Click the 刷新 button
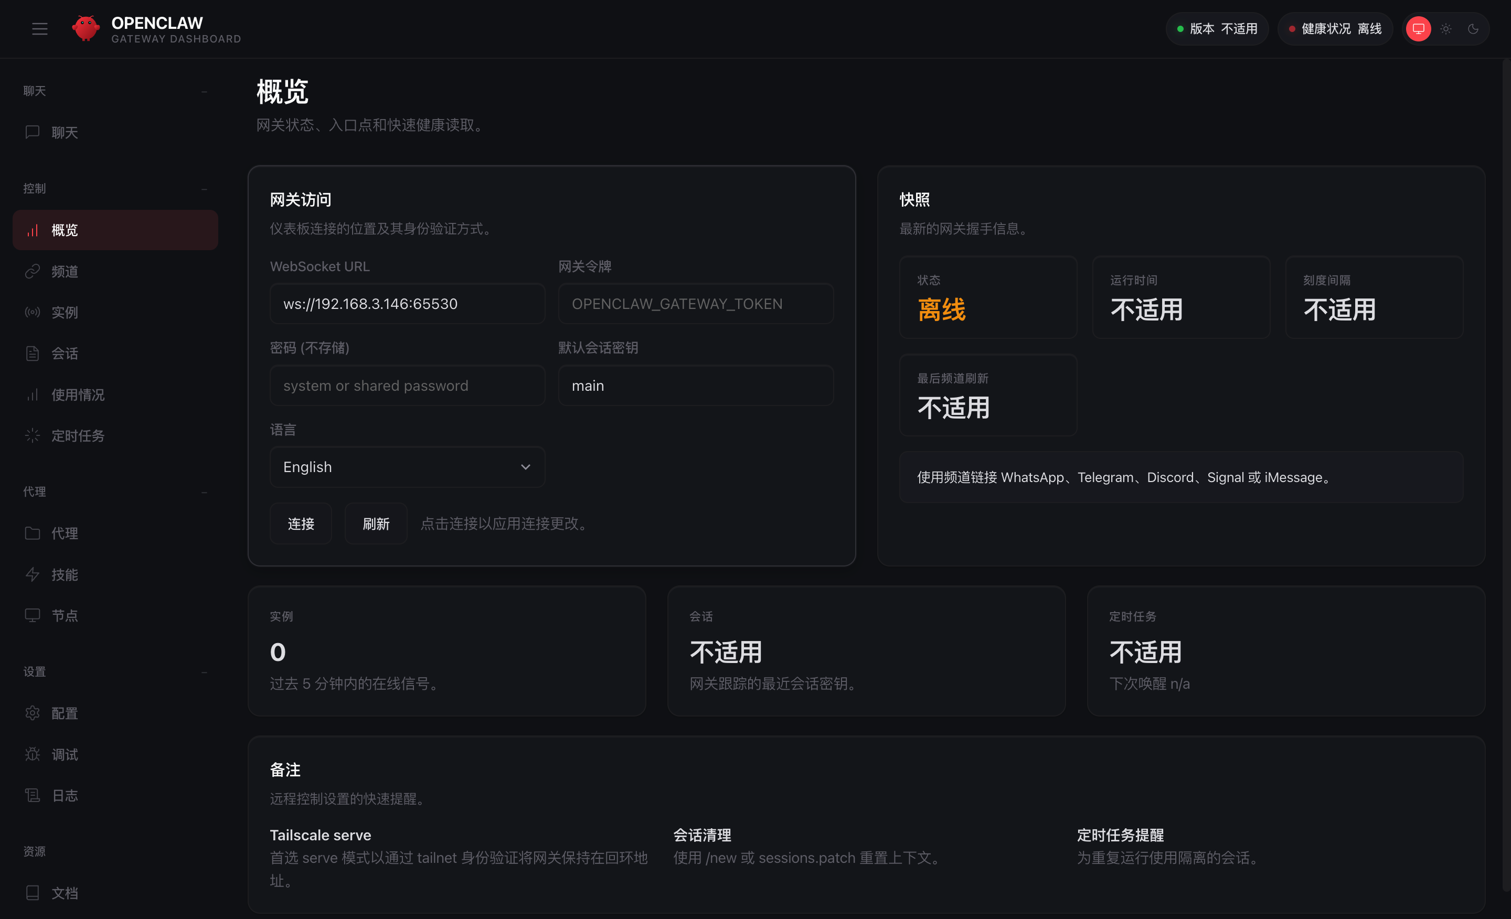 point(376,523)
